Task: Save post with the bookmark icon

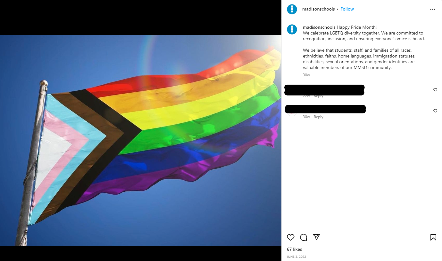Action: pos(433,237)
